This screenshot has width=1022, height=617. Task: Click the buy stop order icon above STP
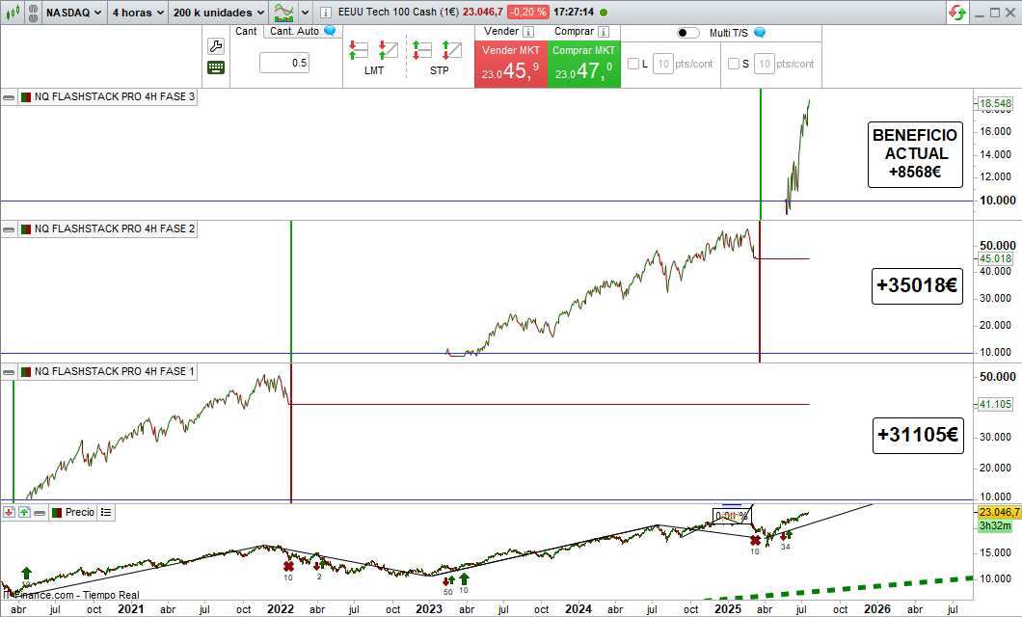click(x=450, y=50)
